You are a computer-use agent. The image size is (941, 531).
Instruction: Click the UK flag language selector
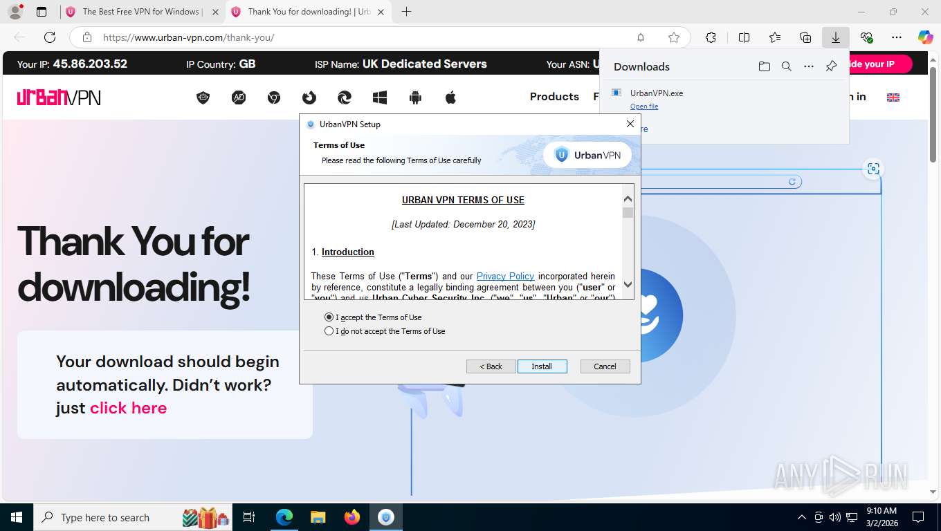[893, 97]
